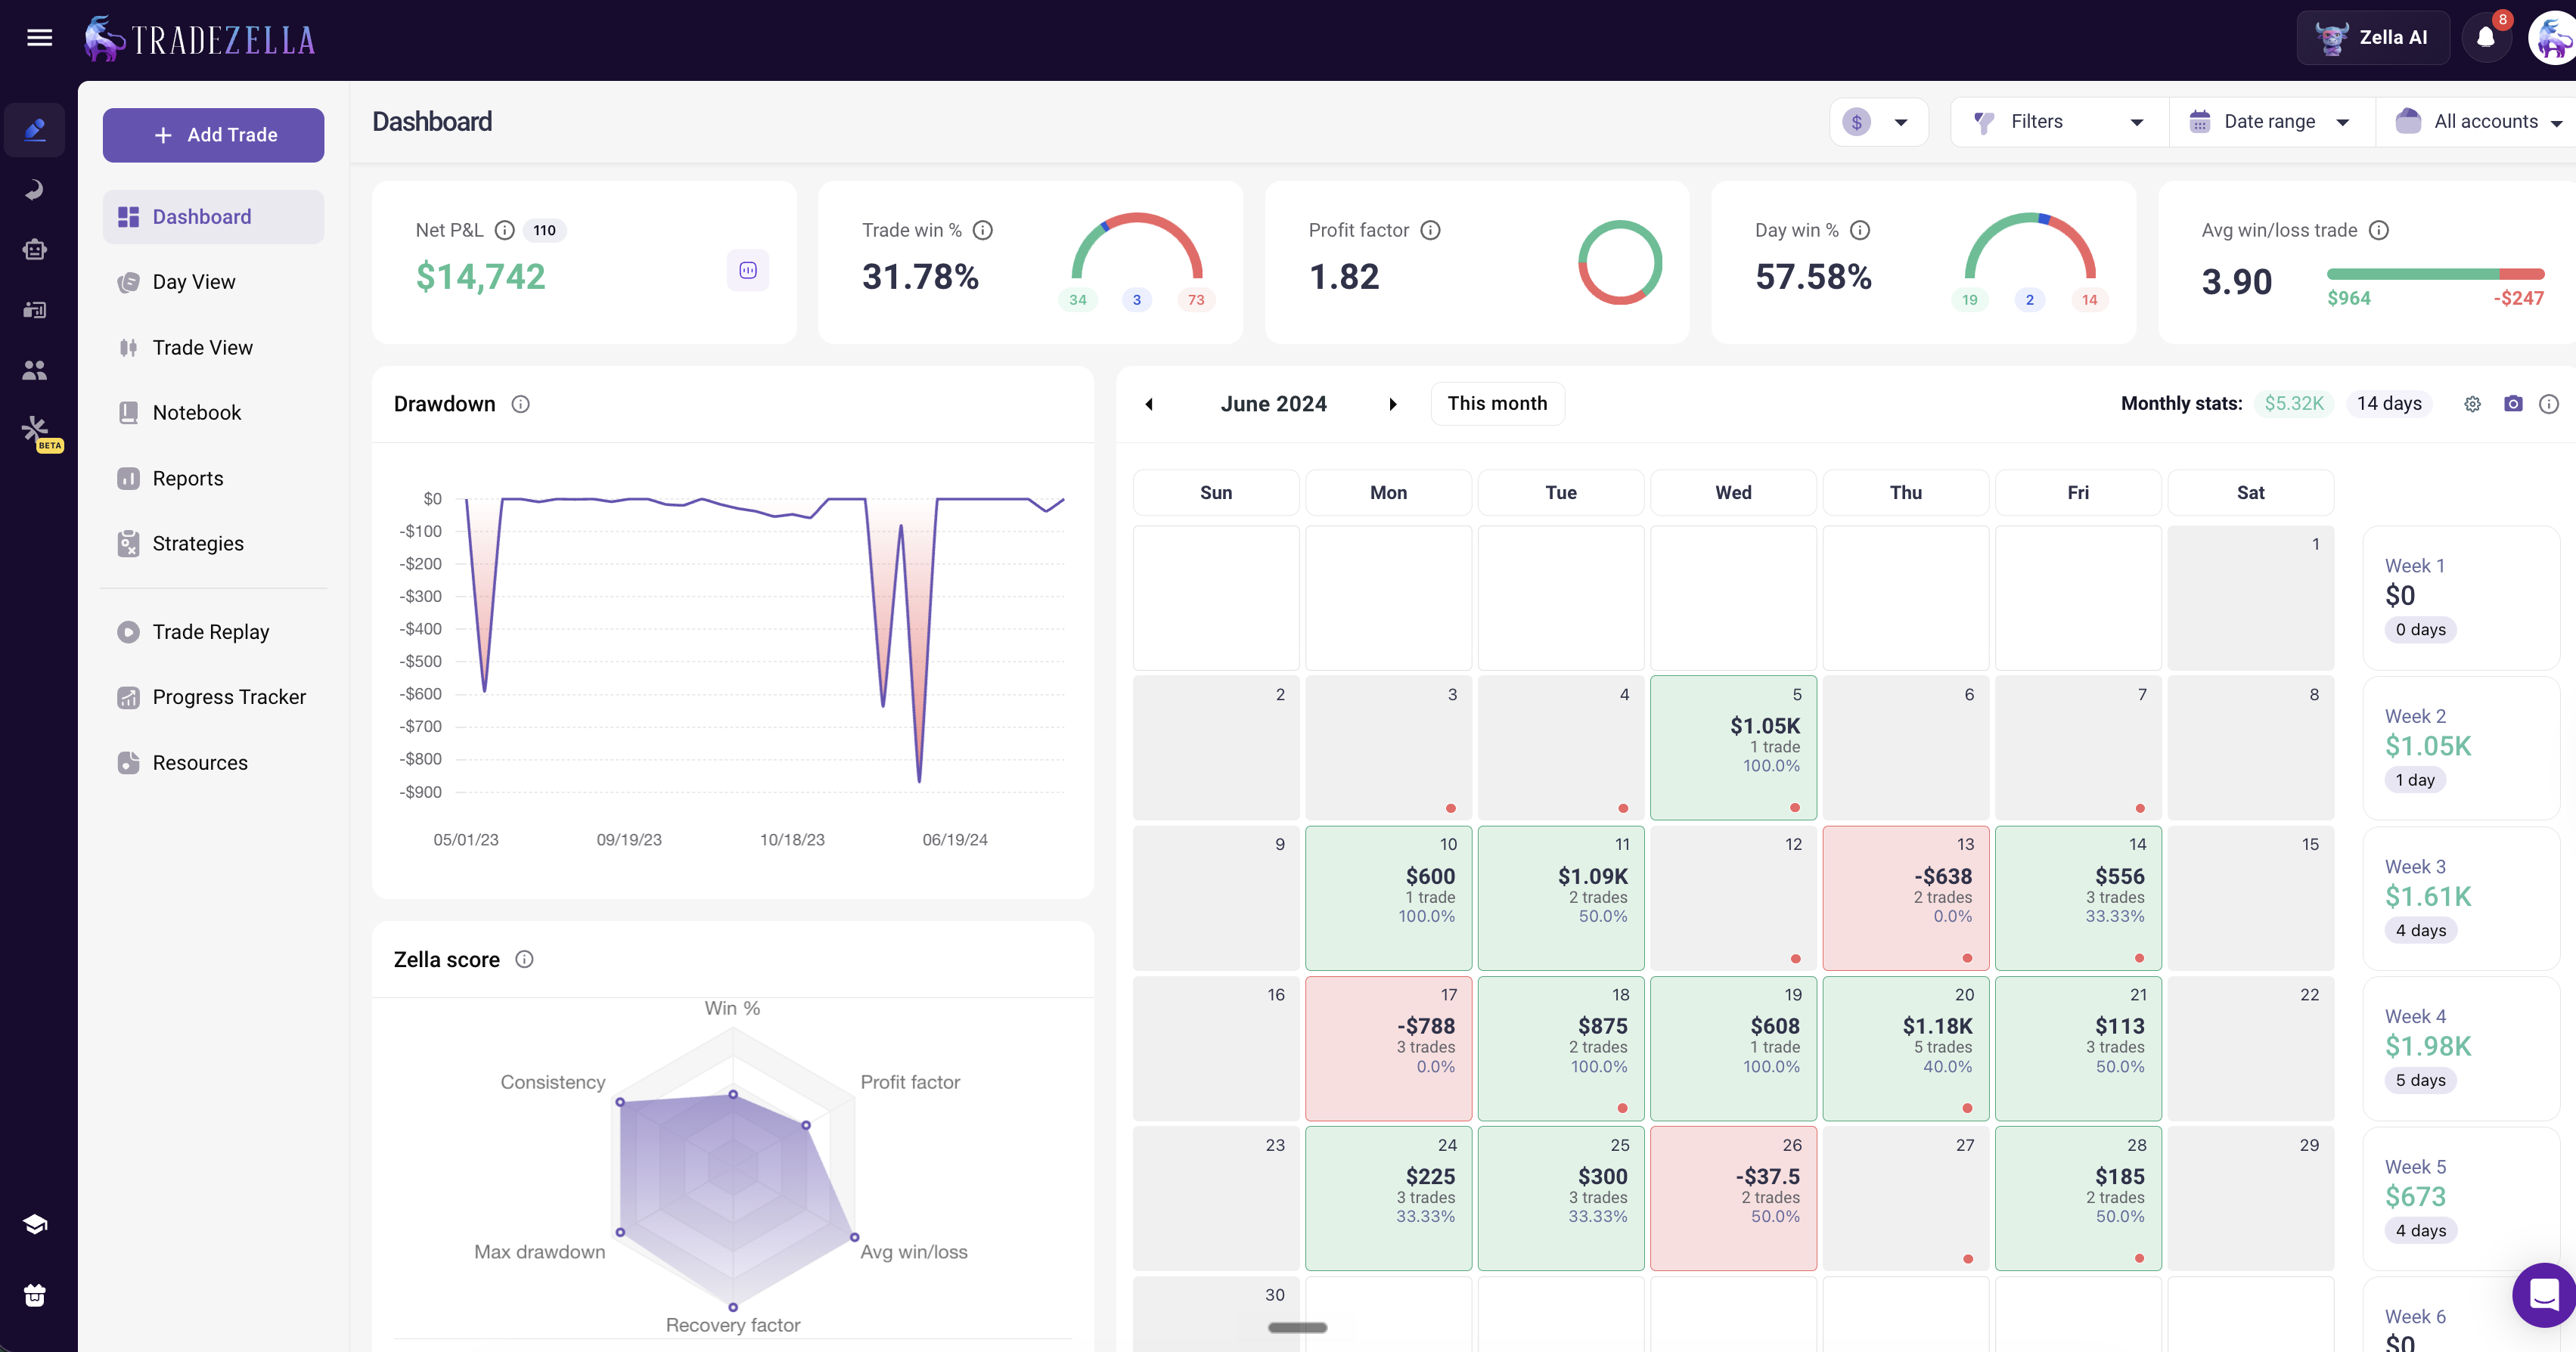Screen dimensions: 2576x1352
Task: Click the TradeZella logo
Action: pyautogui.click(x=200, y=39)
